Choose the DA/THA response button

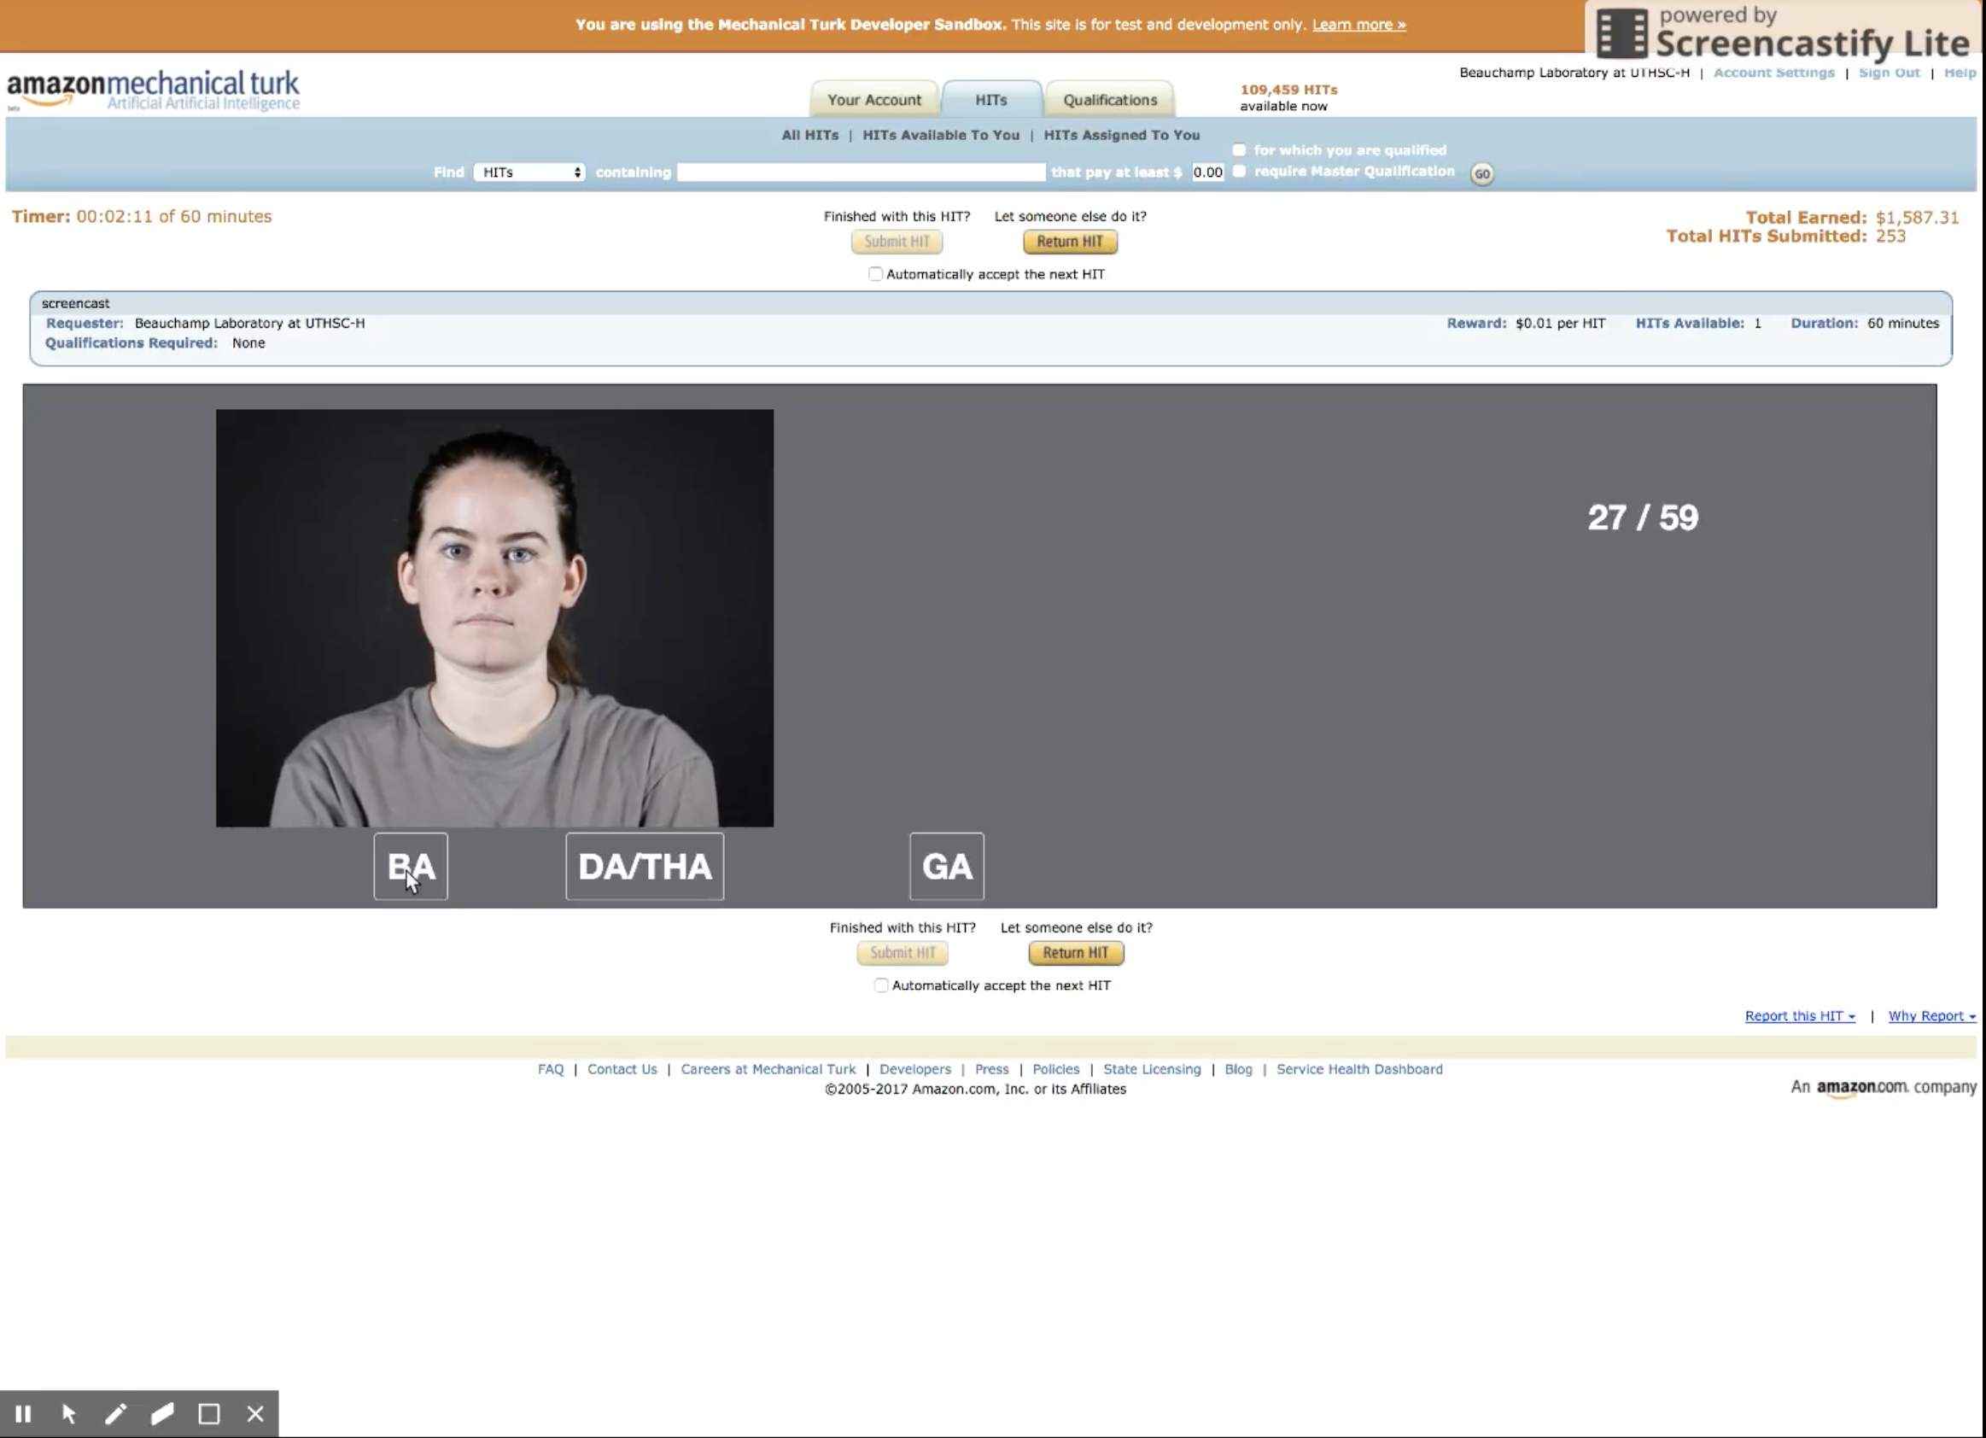click(x=645, y=866)
